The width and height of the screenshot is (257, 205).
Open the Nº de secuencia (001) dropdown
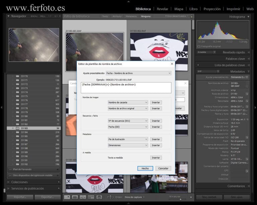point(128,121)
